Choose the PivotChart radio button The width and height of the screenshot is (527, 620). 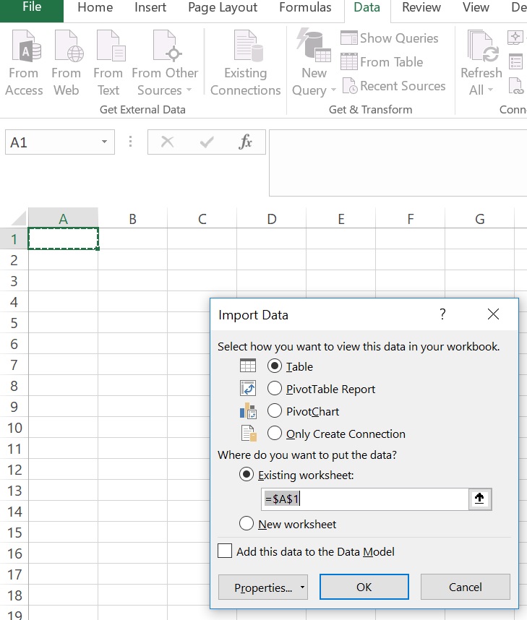(x=275, y=411)
